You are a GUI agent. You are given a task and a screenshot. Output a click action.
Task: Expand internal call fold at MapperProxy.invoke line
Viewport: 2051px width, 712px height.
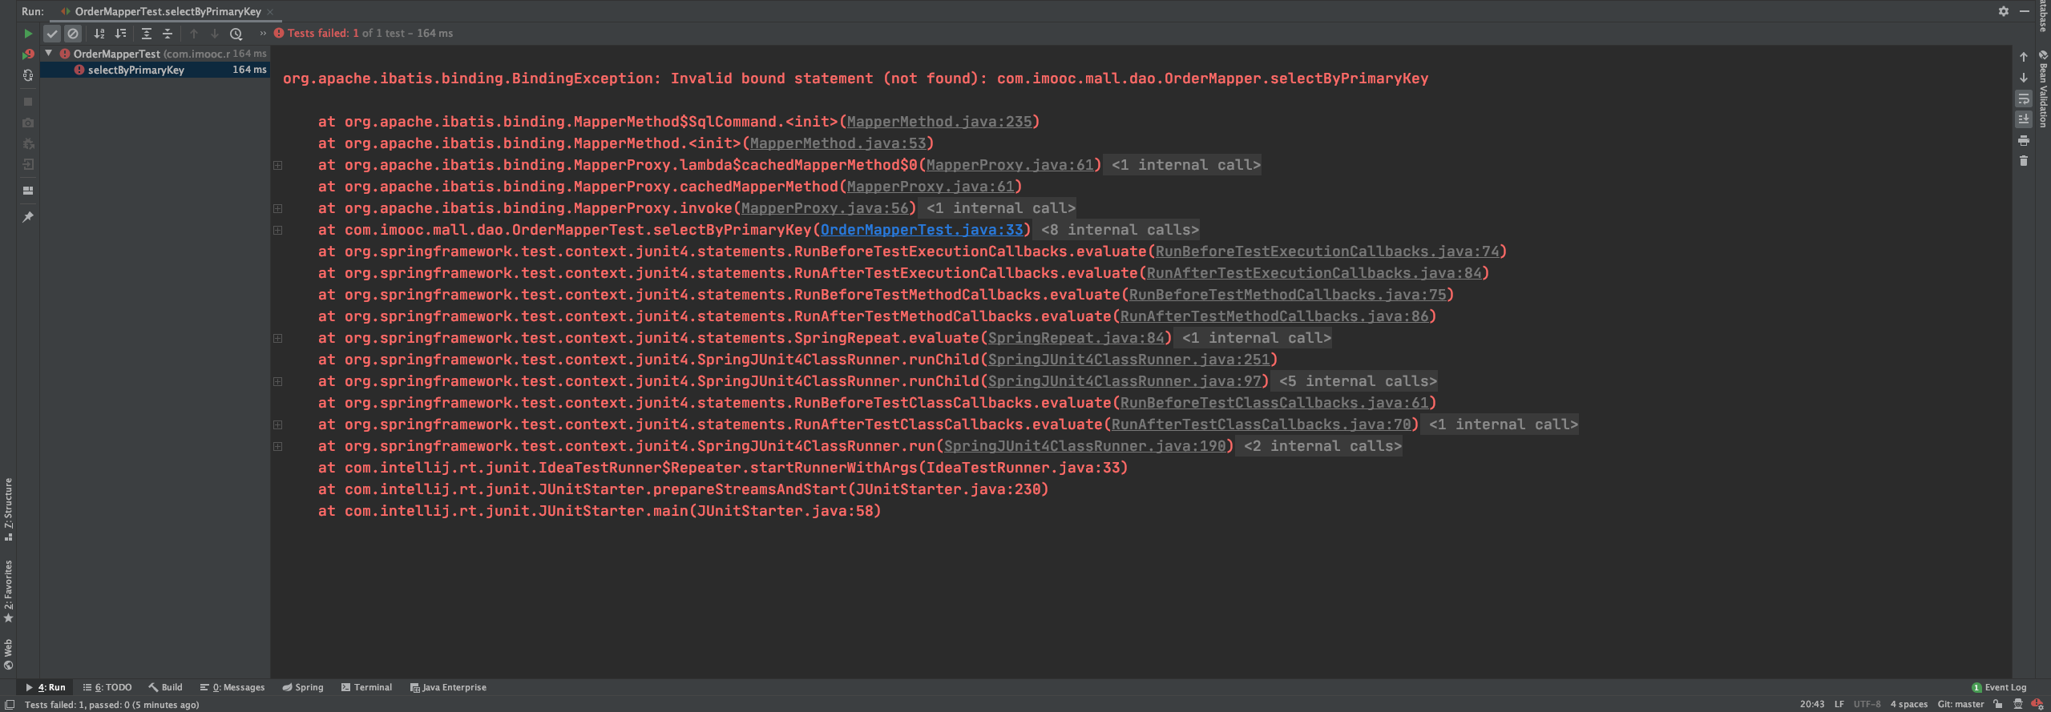pos(277,208)
